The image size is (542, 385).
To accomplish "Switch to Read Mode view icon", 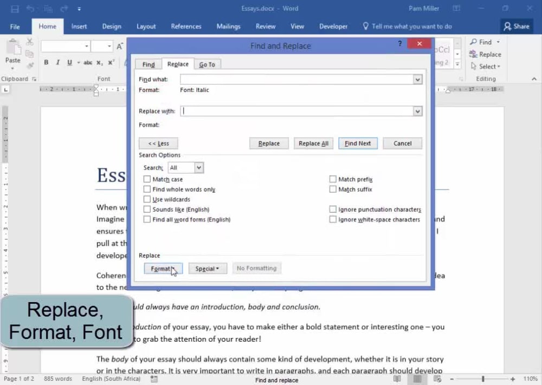I will [397, 379].
